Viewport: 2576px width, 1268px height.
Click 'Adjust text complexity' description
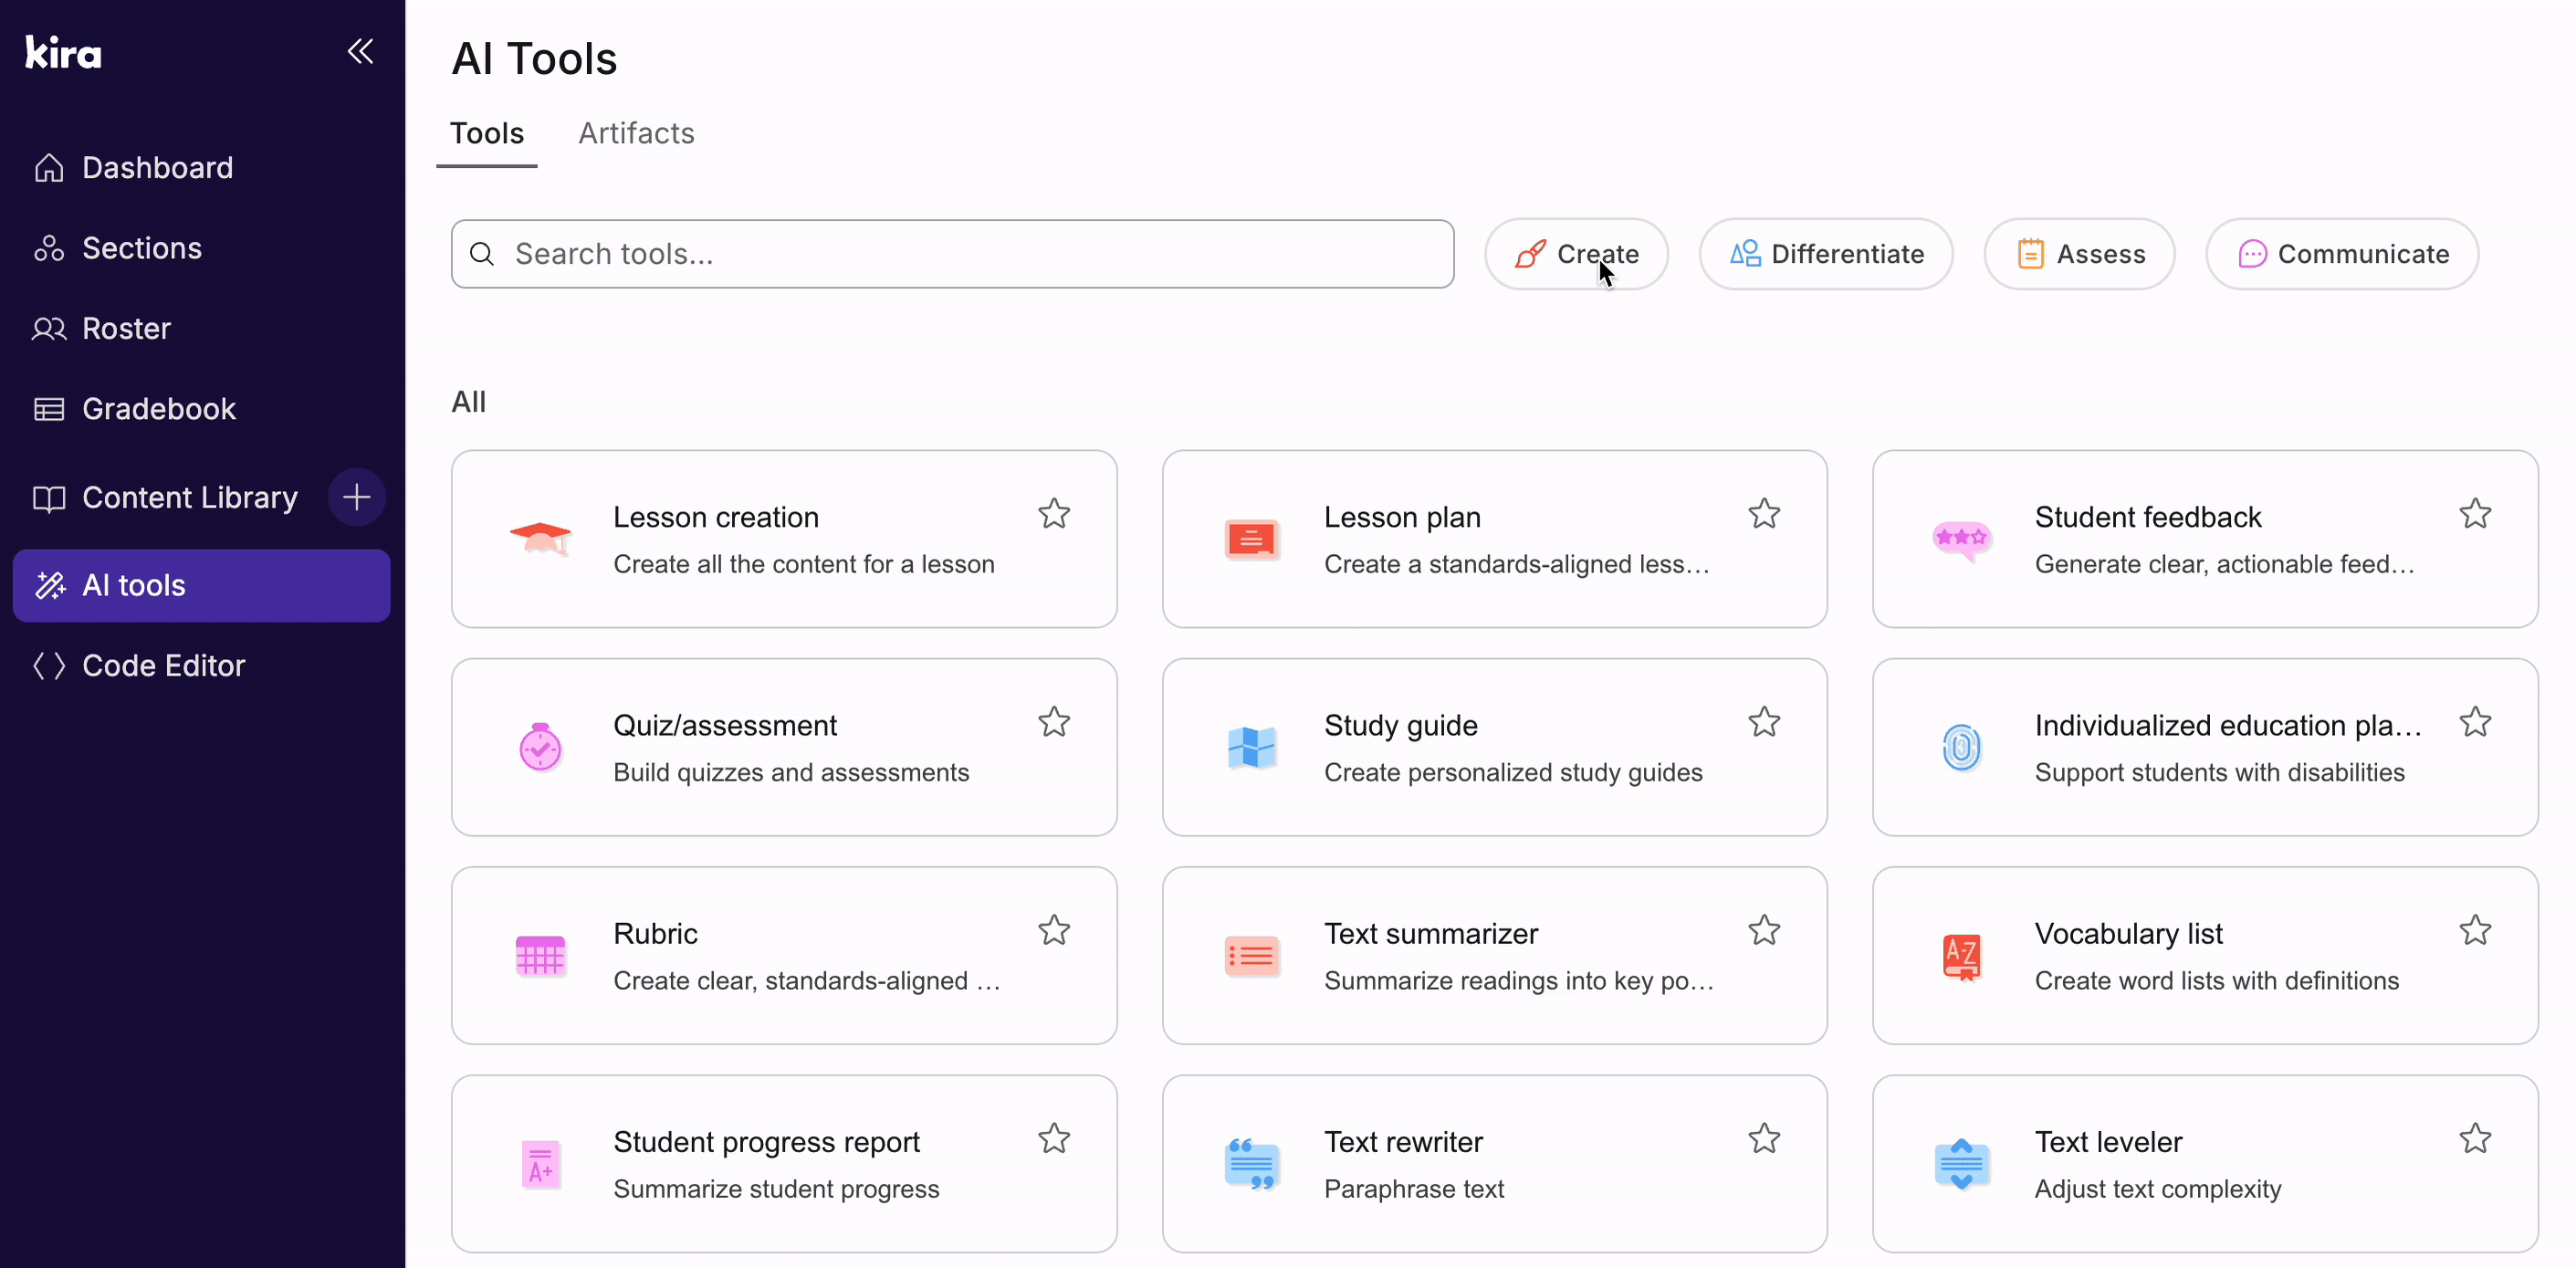2158,1189
